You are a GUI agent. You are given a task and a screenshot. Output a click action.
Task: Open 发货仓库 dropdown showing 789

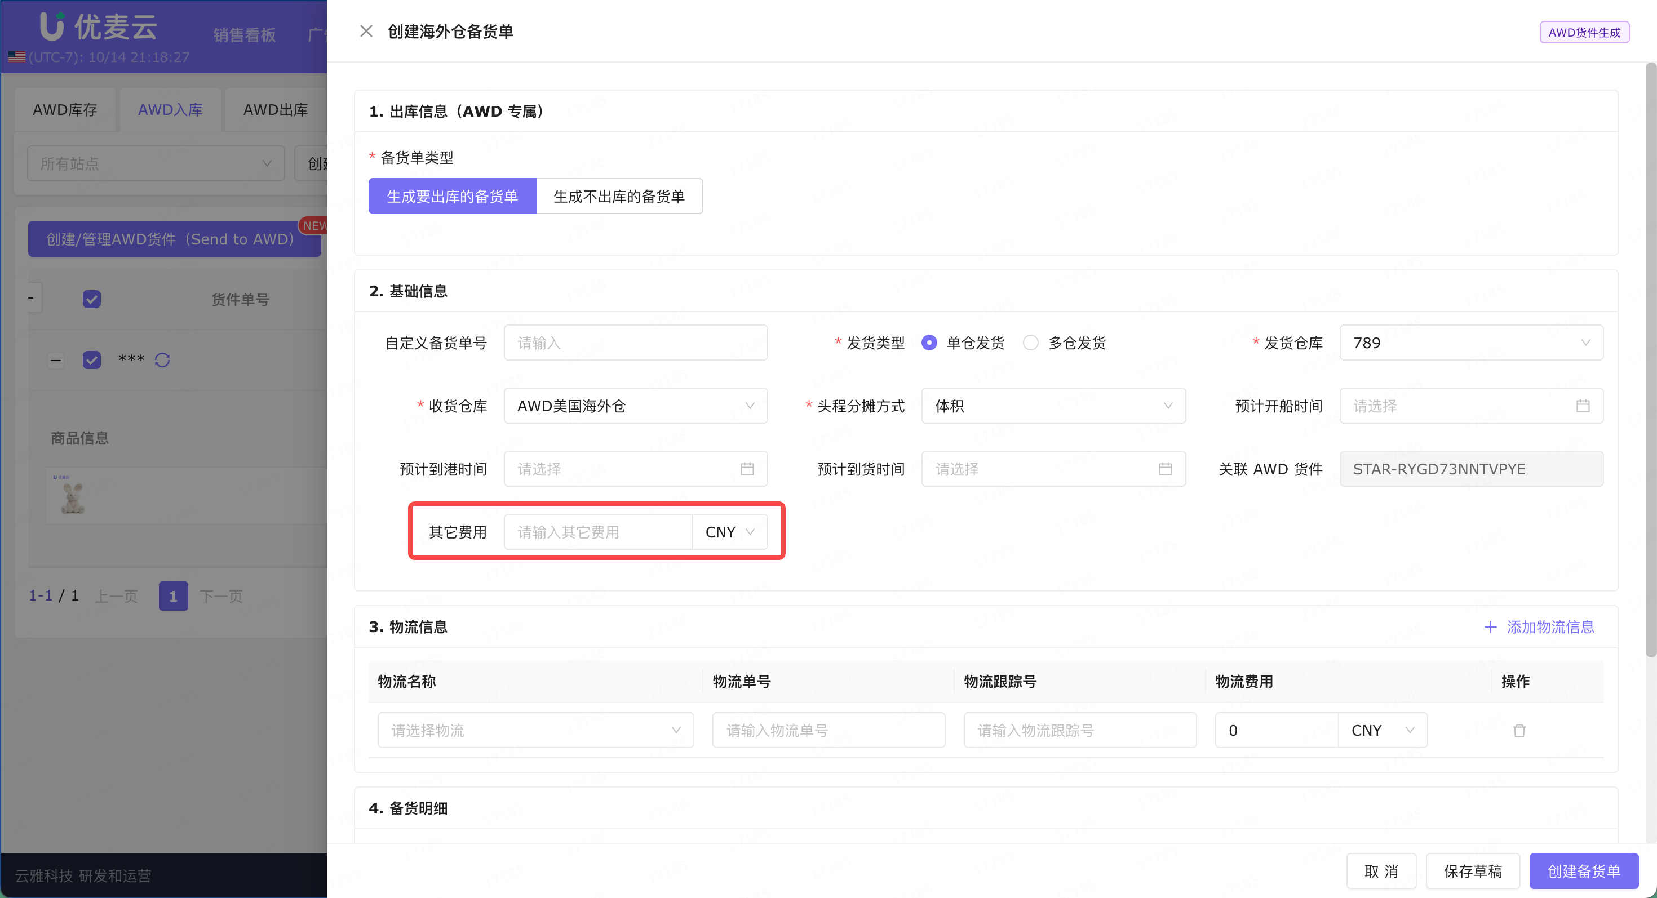(1471, 343)
